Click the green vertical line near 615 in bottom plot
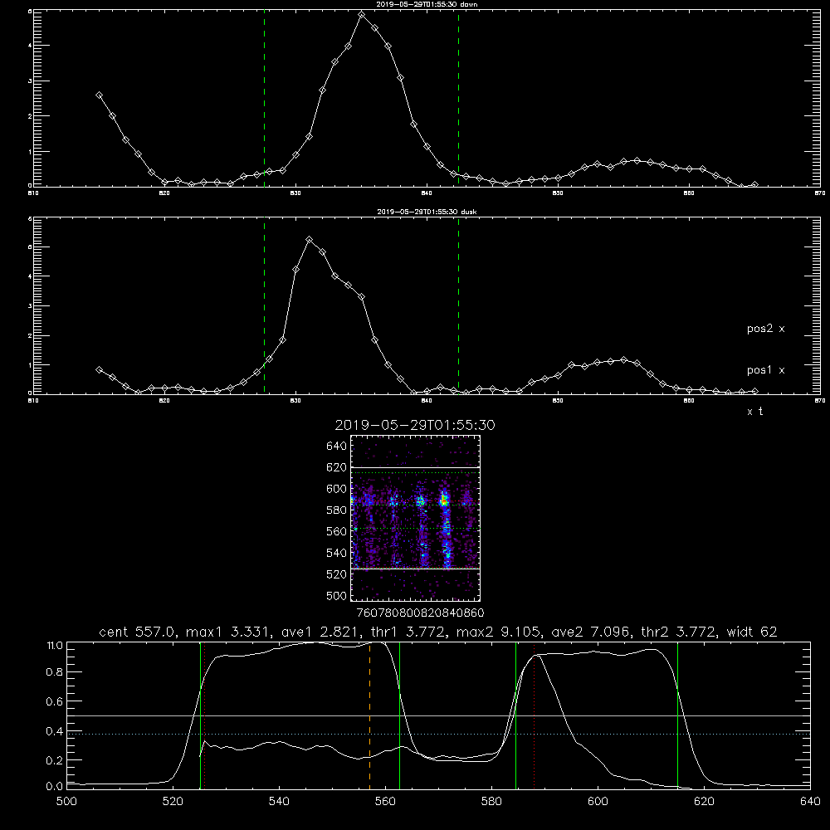 pos(677,715)
